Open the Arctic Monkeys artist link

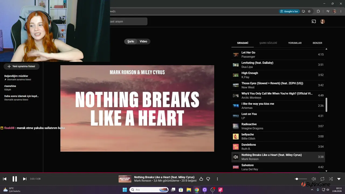point(251,98)
